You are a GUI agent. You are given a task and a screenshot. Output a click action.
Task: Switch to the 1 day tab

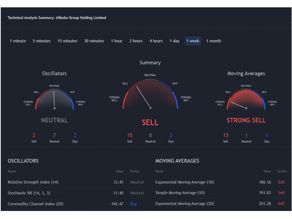174,41
